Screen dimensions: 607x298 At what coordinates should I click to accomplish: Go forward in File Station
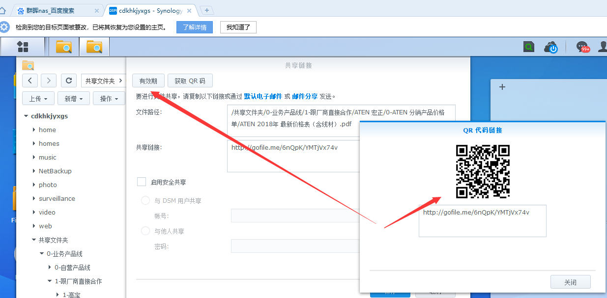(x=49, y=81)
